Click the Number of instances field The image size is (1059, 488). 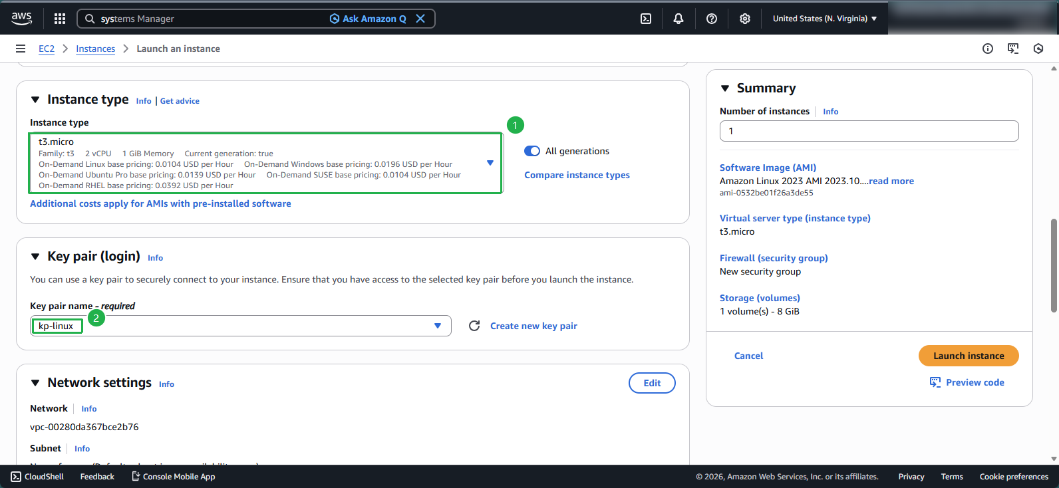click(869, 131)
